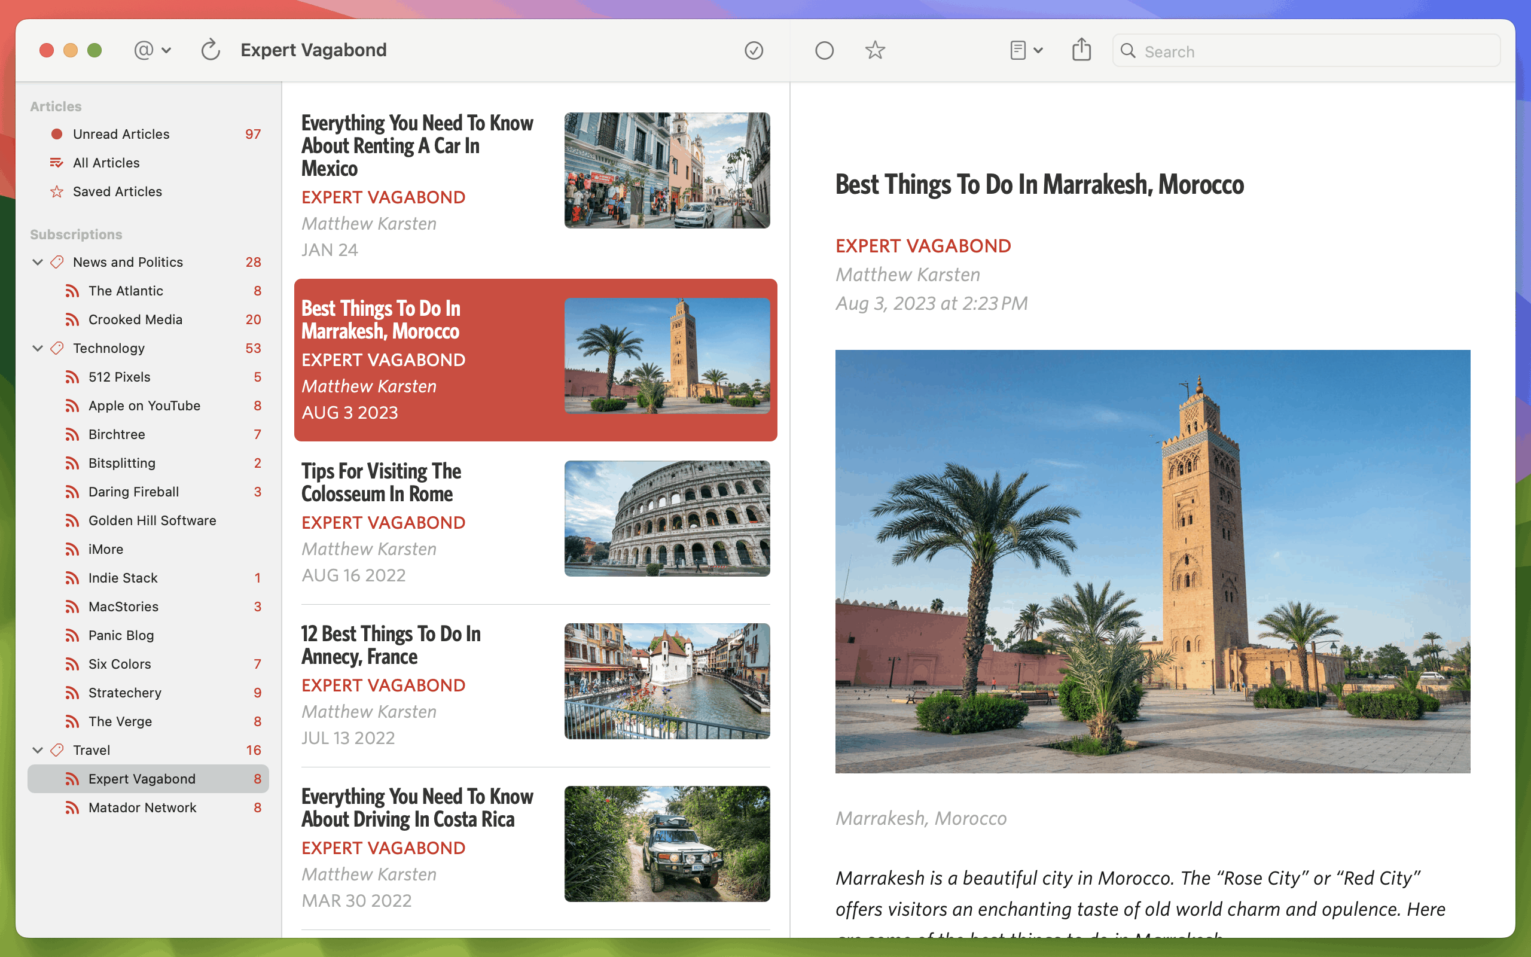Select Unread Articles in sidebar
The height and width of the screenshot is (957, 1531).
tap(148, 134)
